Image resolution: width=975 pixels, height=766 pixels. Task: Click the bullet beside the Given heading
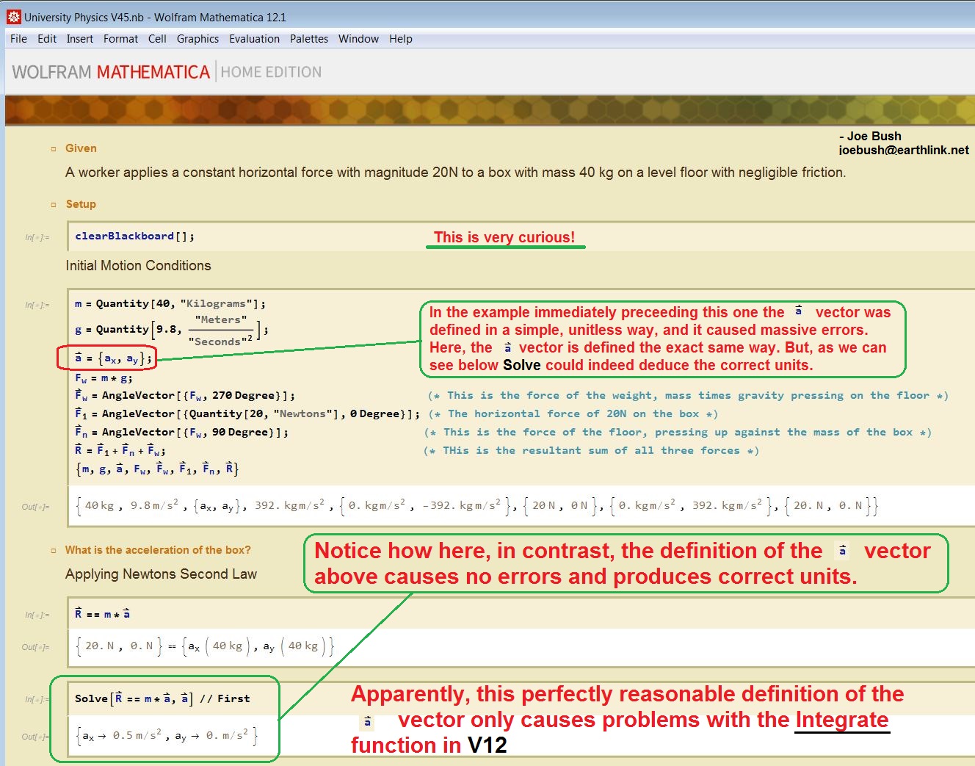tap(53, 149)
